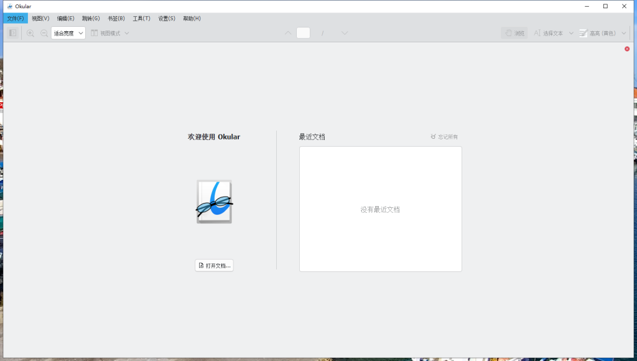Click the Okular glasses logo image
637x361 pixels.
click(214, 202)
